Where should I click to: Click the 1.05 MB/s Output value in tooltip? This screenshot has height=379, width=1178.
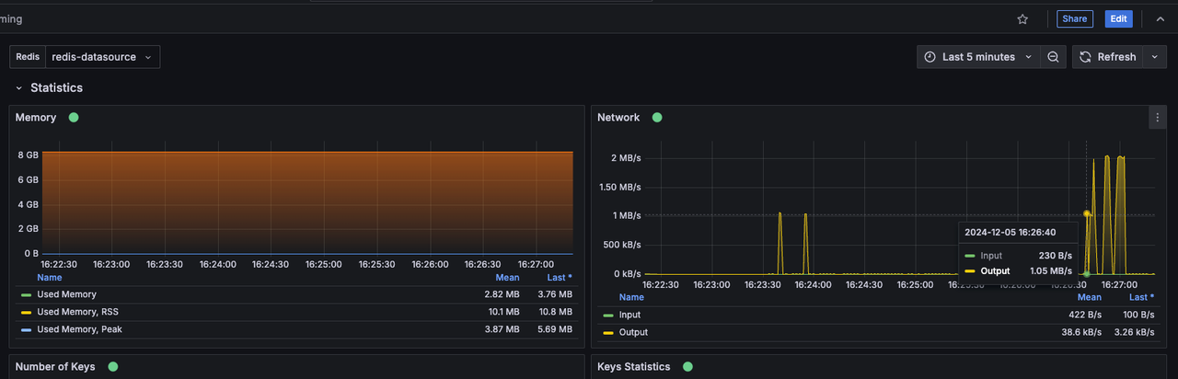tap(1050, 271)
